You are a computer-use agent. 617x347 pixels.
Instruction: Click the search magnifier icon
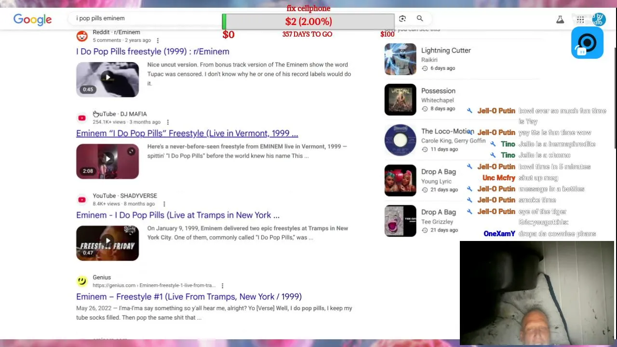[420, 18]
